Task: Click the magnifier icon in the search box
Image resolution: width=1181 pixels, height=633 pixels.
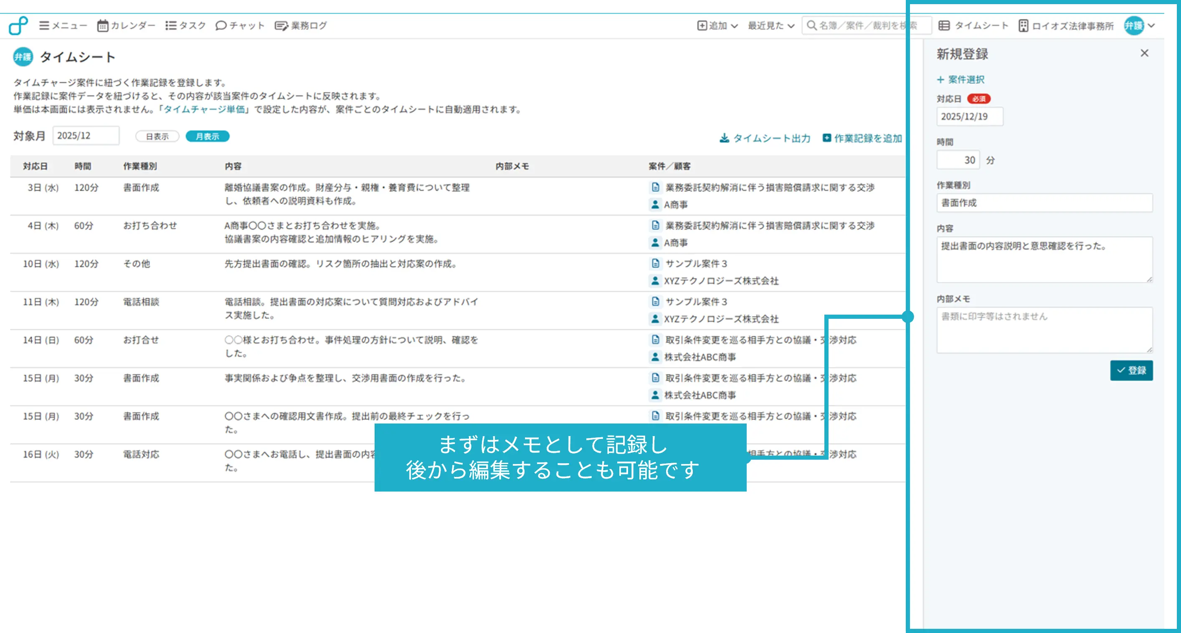Action: (x=811, y=25)
